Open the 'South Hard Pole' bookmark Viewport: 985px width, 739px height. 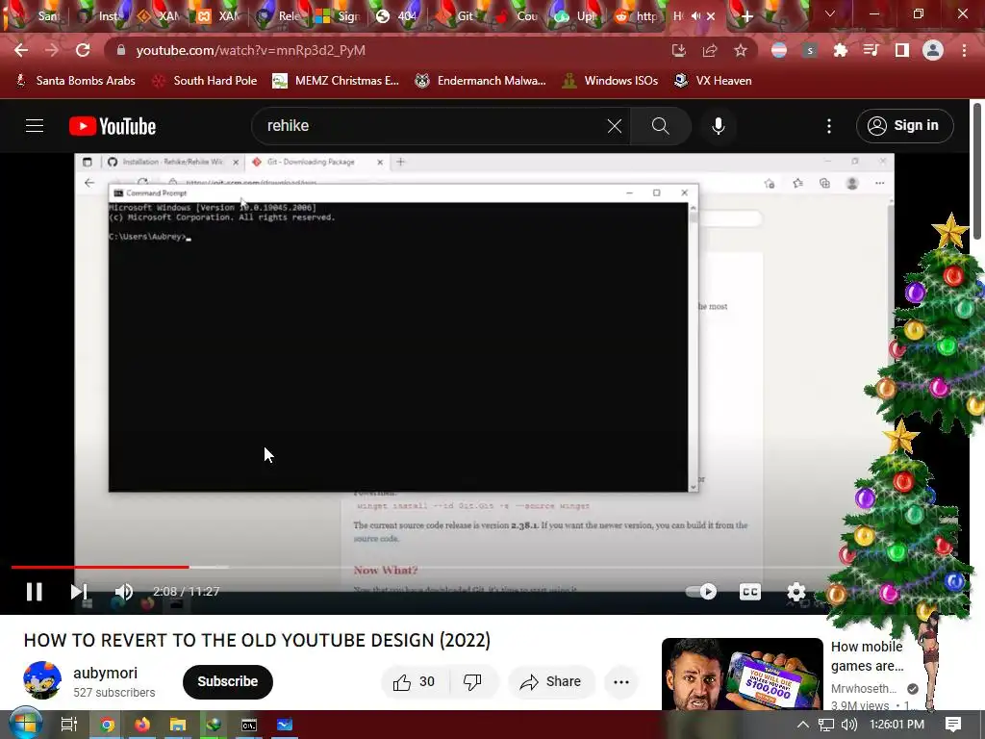click(x=205, y=81)
